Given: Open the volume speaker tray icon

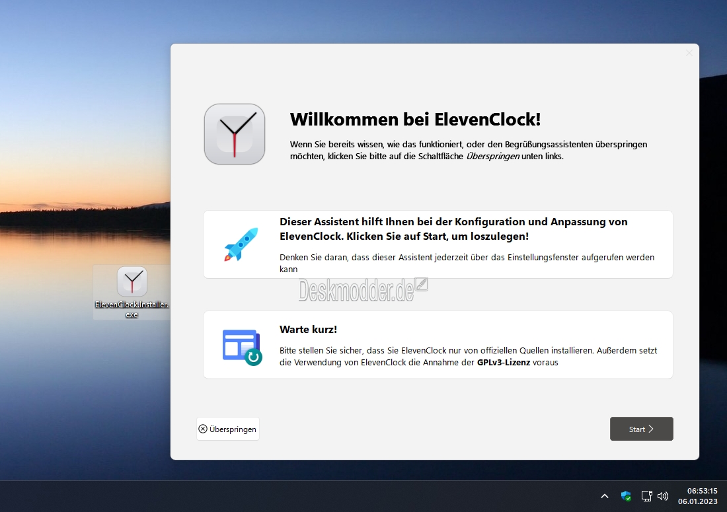Looking at the screenshot, I should (663, 496).
